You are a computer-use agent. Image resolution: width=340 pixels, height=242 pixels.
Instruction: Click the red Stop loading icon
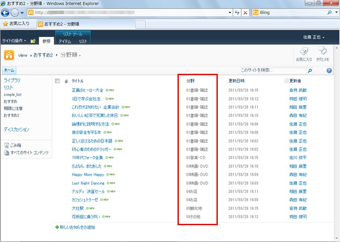pyautogui.click(x=245, y=12)
